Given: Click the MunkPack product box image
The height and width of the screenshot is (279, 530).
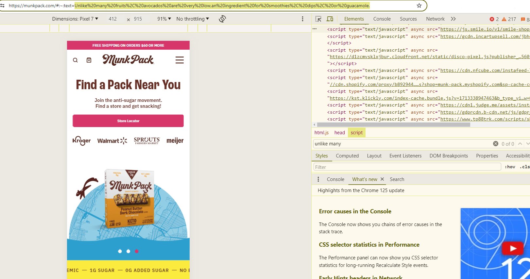Looking at the screenshot, I should pyautogui.click(x=129, y=199).
